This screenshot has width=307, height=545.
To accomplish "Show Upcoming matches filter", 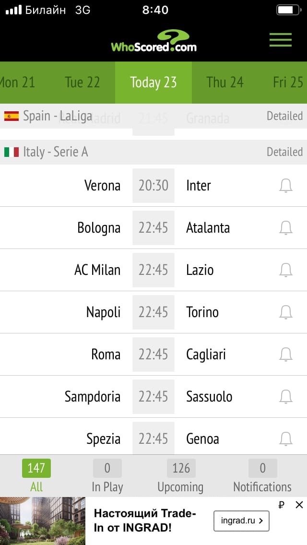I will pos(180,476).
